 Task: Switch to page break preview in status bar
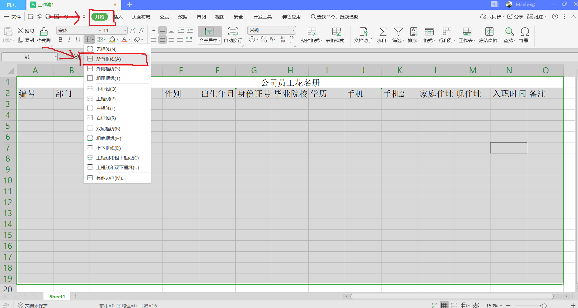coord(454,305)
